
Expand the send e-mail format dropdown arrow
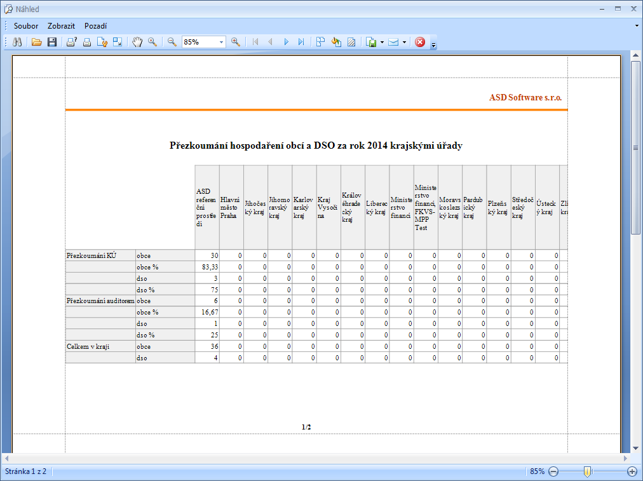[404, 42]
